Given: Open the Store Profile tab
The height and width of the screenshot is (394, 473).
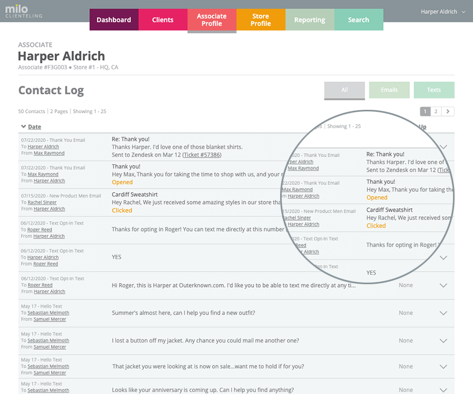Looking at the screenshot, I should (x=261, y=19).
